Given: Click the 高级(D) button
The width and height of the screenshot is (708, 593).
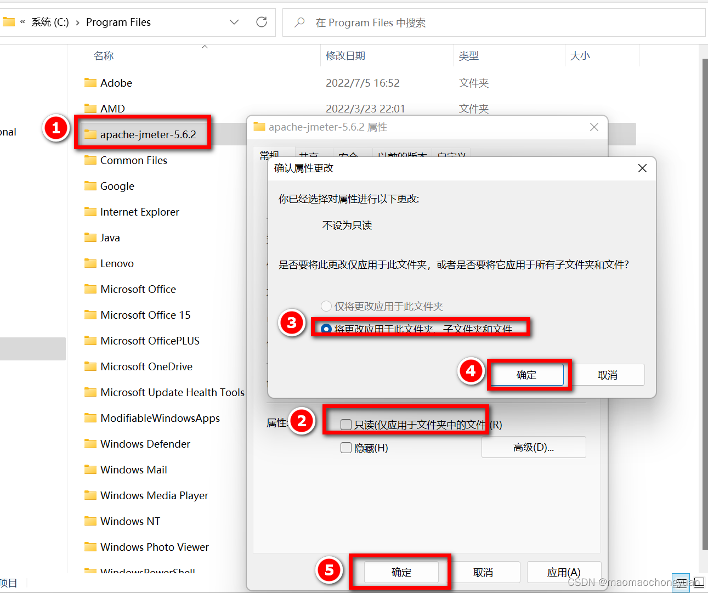Looking at the screenshot, I should click(x=533, y=447).
